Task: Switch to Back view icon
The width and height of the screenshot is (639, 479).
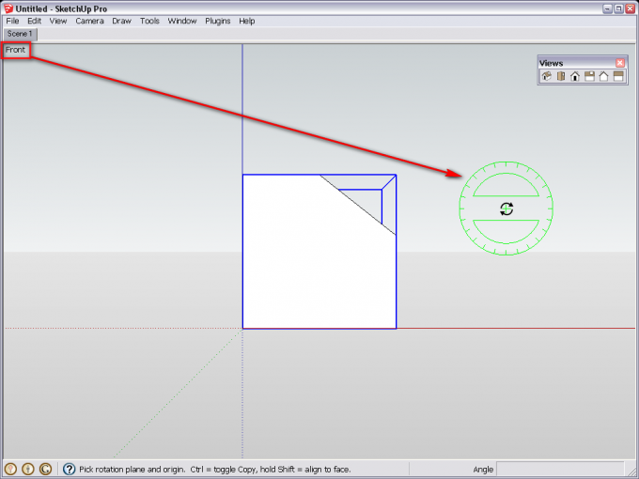Action: pyautogui.click(x=603, y=77)
